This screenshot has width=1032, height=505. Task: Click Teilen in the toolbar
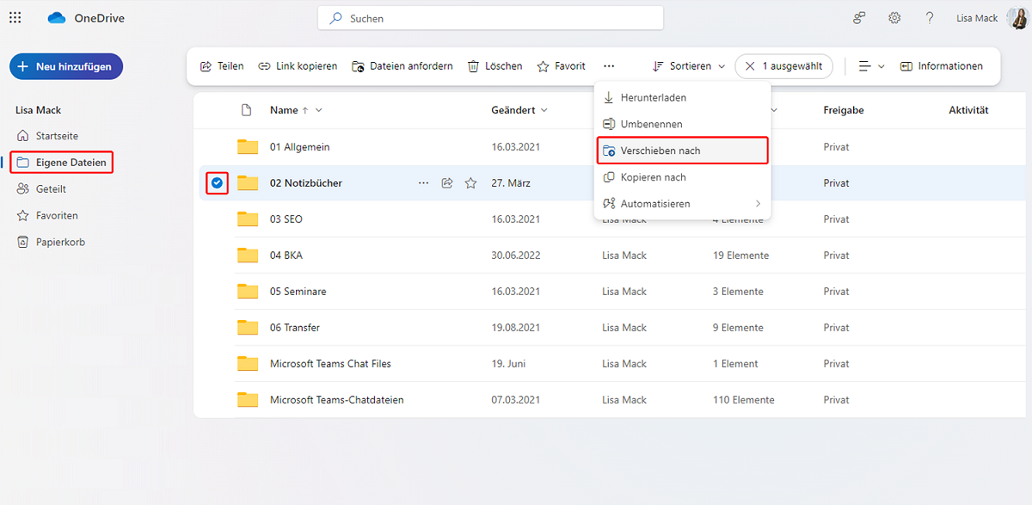[x=222, y=66]
